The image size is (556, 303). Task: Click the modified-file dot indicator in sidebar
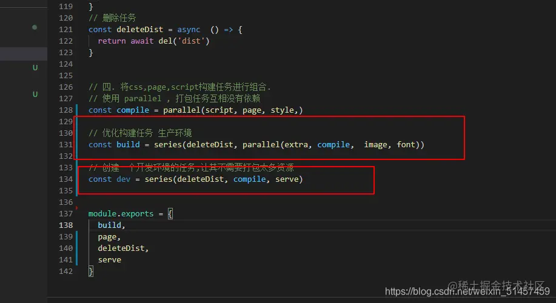coord(35,27)
